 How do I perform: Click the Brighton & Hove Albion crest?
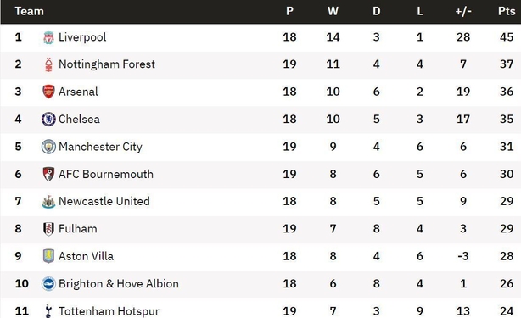tap(48, 284)
